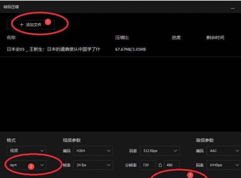Click the 添加文件 add file button
241x178 pixels.
(x=30, y=24)
